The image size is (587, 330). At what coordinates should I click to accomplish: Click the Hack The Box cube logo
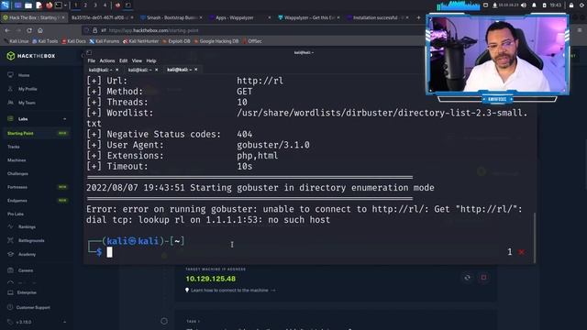coord(10,56)
